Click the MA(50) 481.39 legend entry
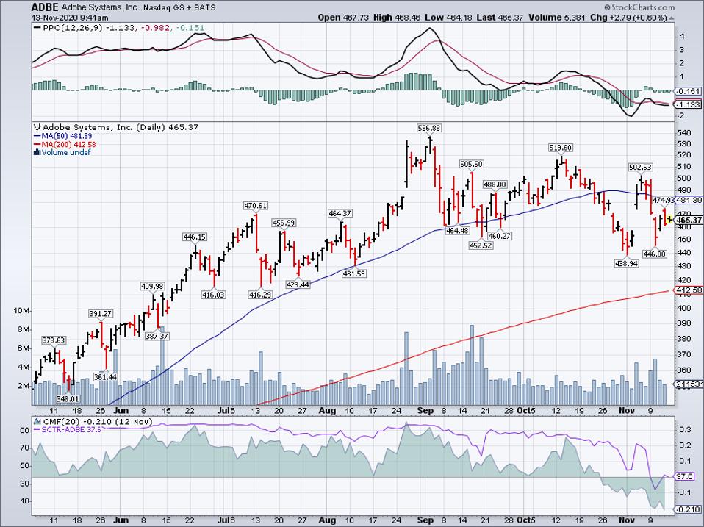 point(63,136)
